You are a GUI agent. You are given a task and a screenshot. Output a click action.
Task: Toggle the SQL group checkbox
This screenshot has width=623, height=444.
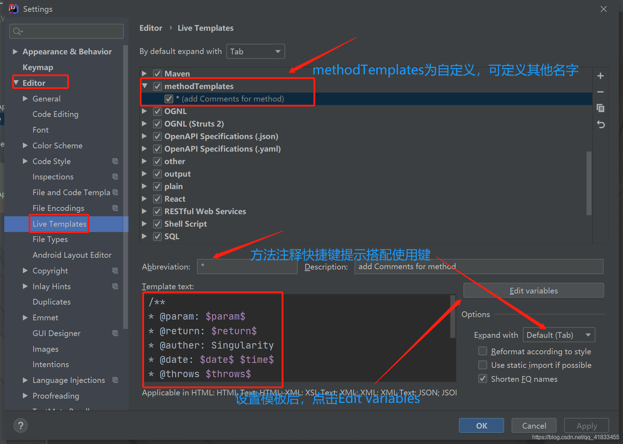coord(157,236)
